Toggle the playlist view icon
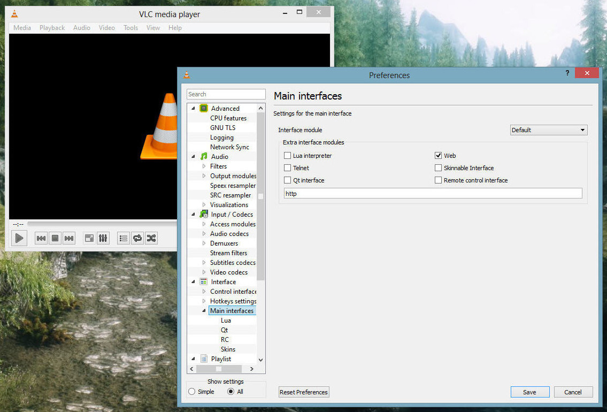 [124, 238]
